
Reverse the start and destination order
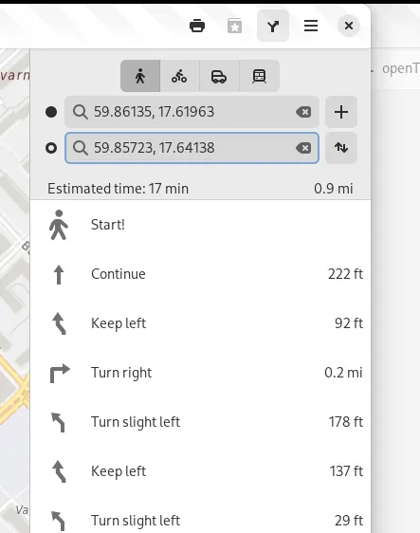[340, 148]
